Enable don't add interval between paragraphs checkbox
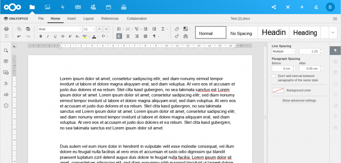 point(274,76)
